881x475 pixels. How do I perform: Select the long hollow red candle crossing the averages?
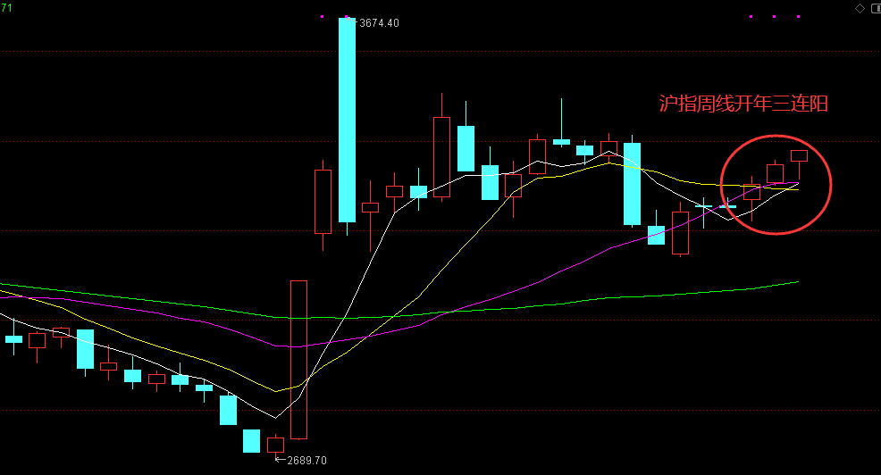click(299, 359)
